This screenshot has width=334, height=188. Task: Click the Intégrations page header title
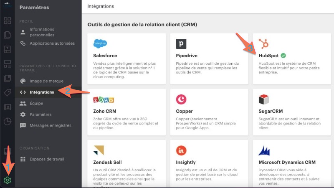click(x=101, y=6)
